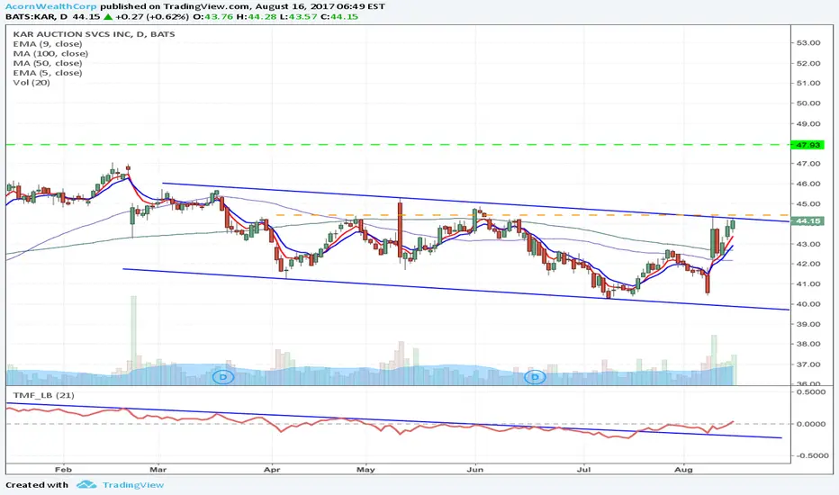Select the EMA (5, close) legend entry
This screenshot has height=495, width=839.
click(x=48, y=73)
